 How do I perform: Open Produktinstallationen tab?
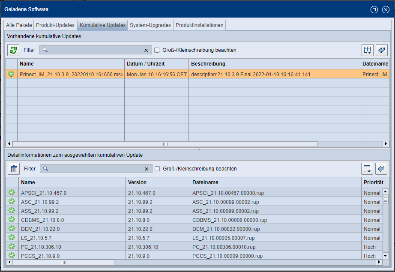(200, 25)
